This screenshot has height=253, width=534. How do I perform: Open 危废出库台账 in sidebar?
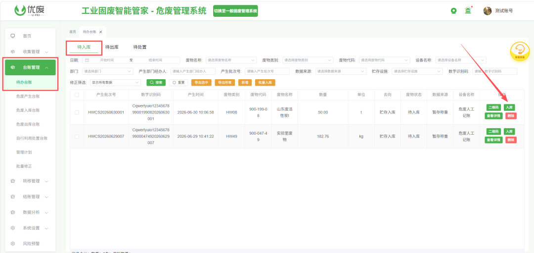click(28, 124)
